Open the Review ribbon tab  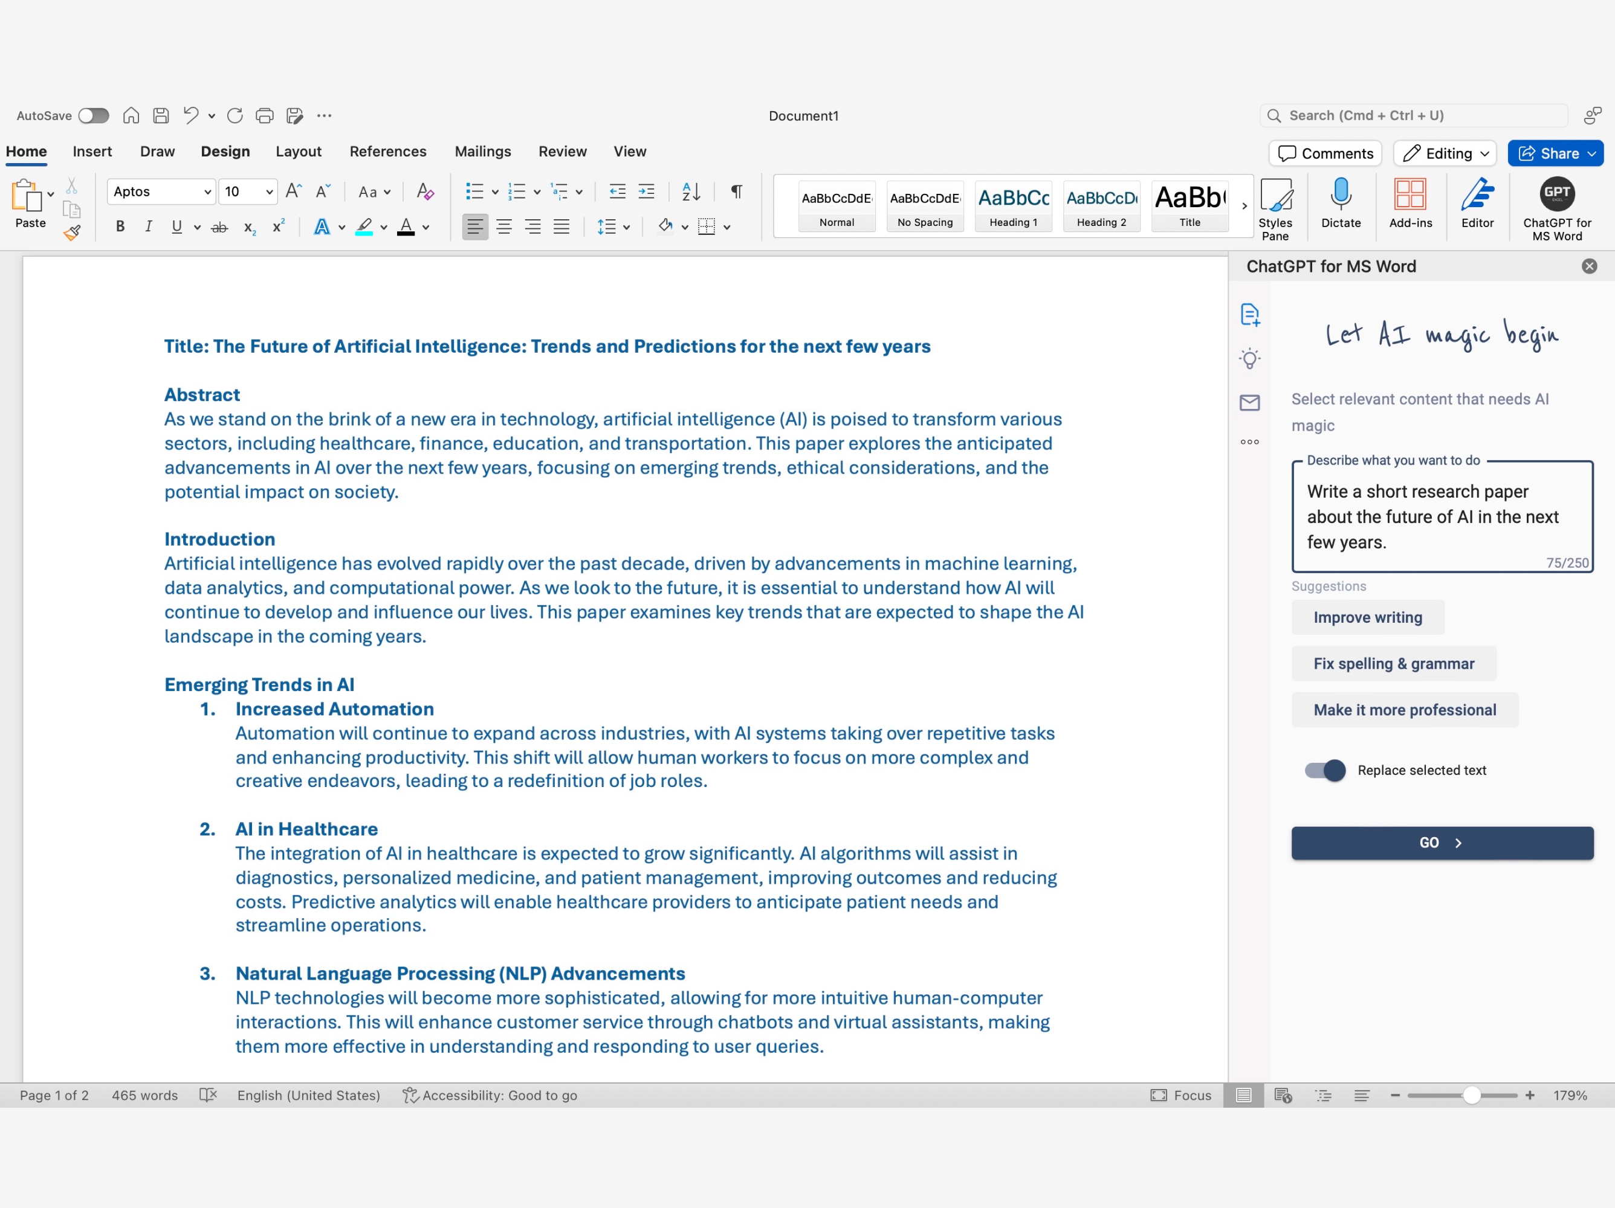(562, 151)
